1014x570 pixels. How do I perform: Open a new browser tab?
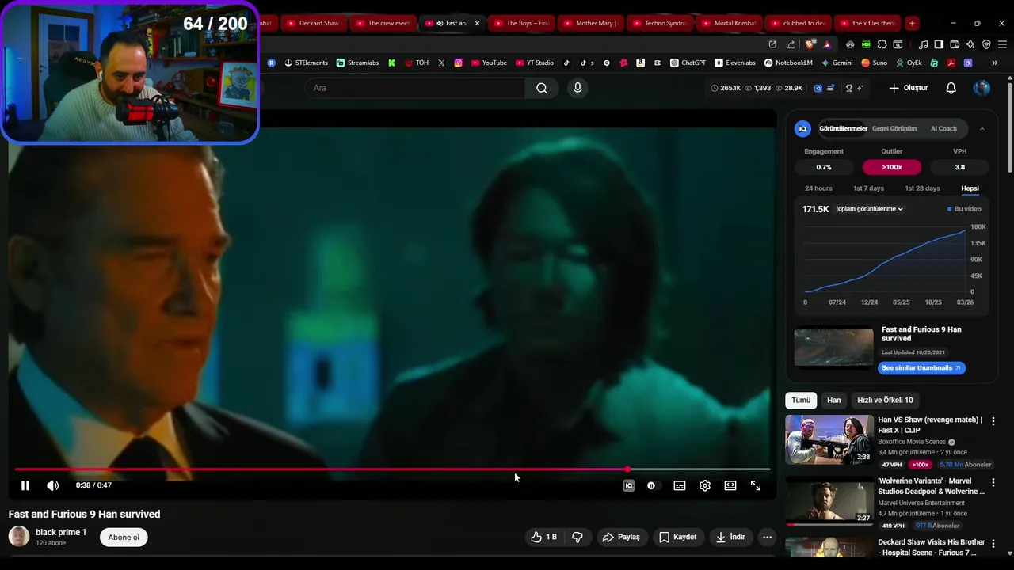coord(912,23)
